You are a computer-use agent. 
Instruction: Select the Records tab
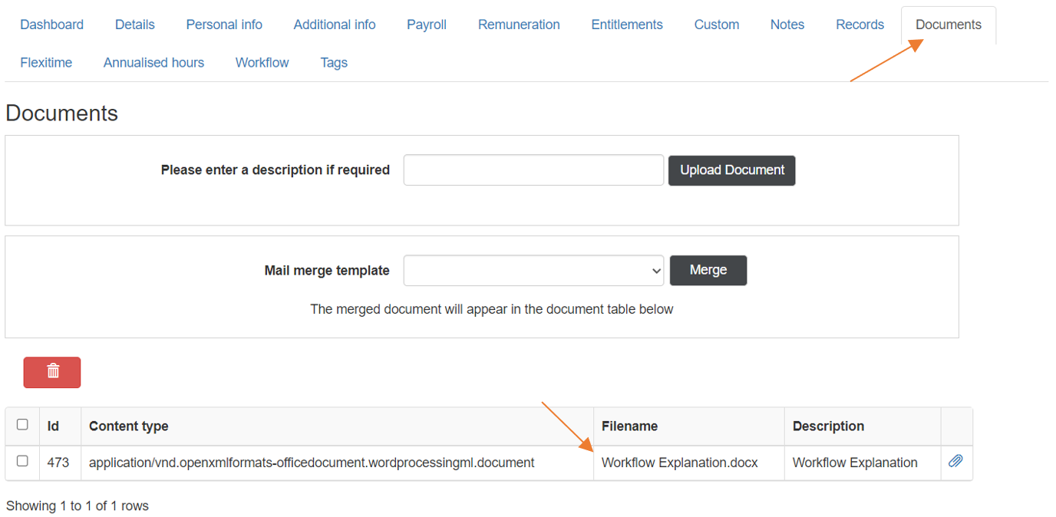[x=860, y=25]
